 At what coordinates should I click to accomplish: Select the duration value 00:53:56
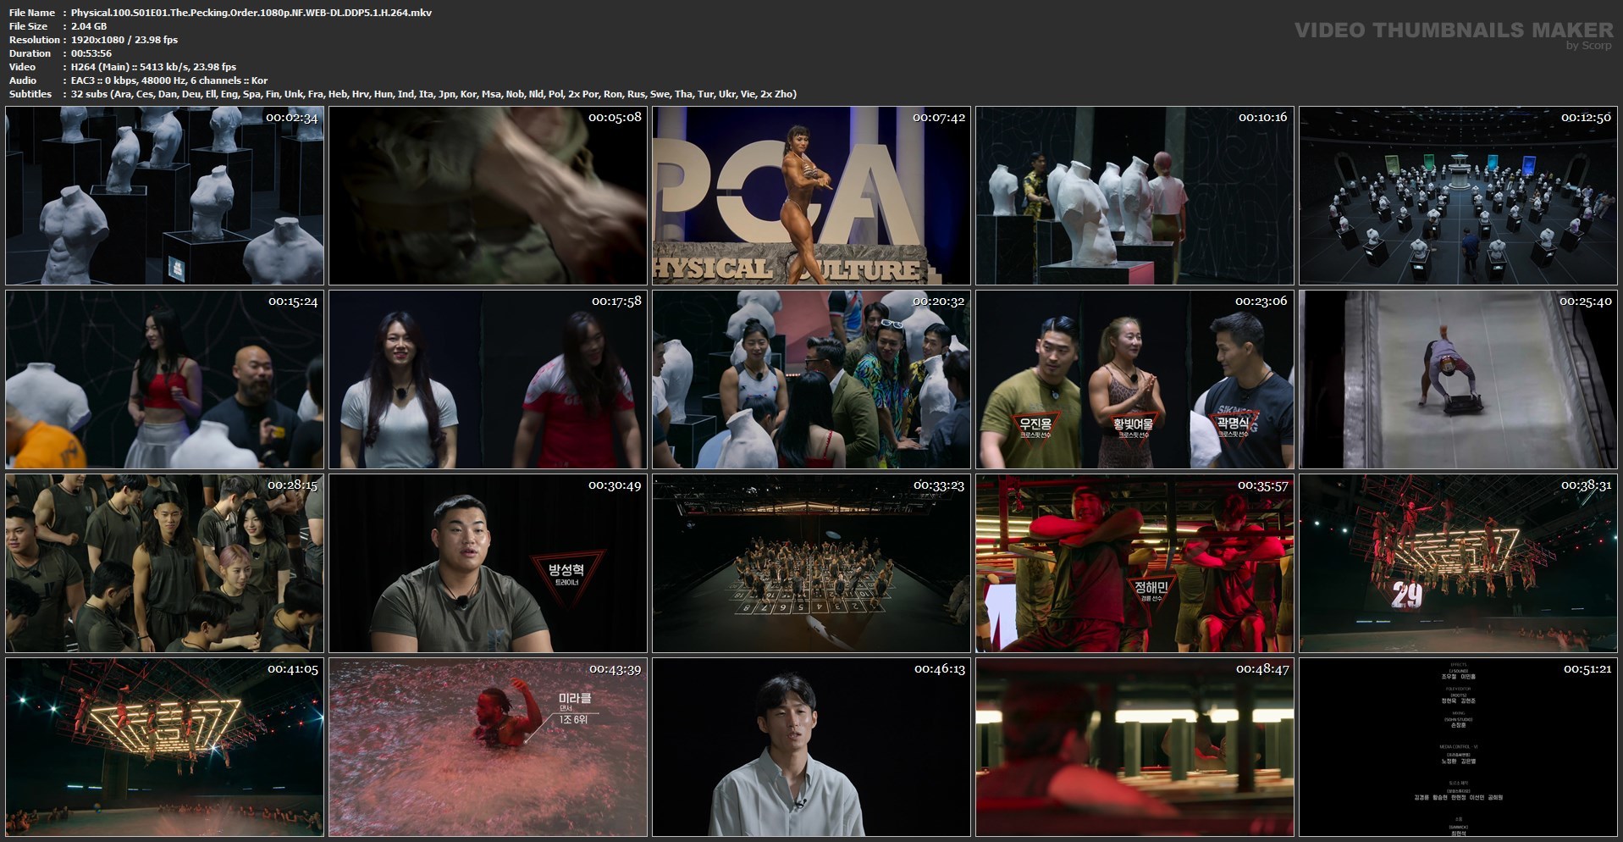coord(91,53)
